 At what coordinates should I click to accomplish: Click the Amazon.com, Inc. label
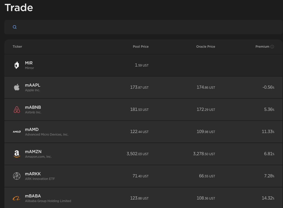point(38,157)
